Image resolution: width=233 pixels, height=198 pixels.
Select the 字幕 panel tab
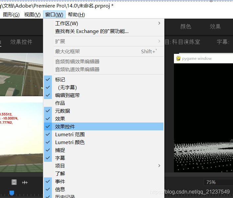point(223,42)
